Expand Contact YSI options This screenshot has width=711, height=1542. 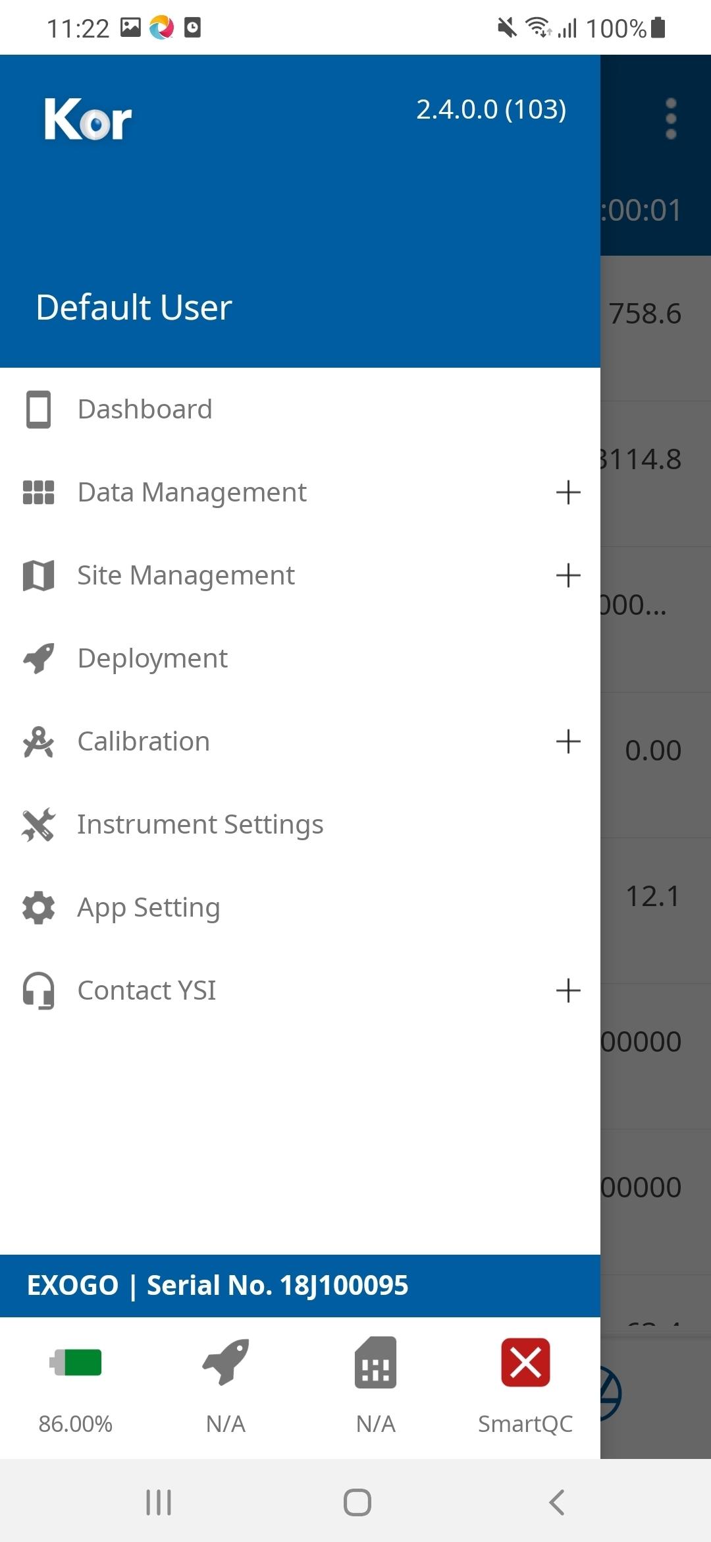[x=568, y=990]
